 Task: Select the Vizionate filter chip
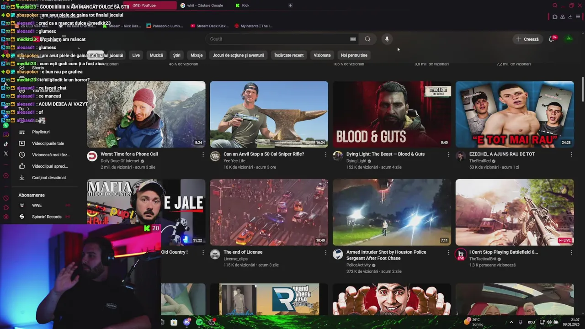pyautogui.click(x=322, y=55)
